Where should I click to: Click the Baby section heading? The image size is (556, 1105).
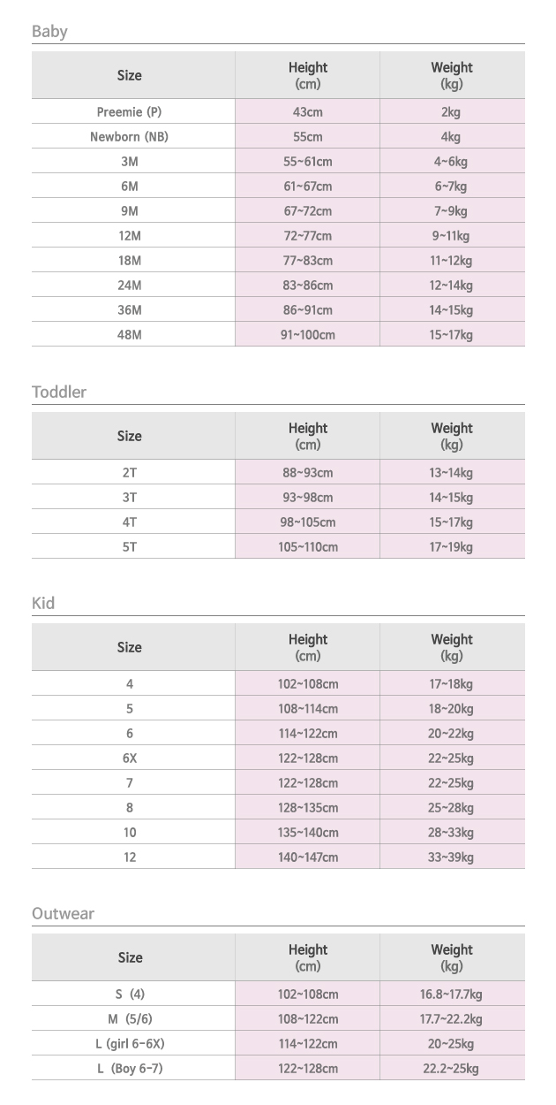pos(49,32)
